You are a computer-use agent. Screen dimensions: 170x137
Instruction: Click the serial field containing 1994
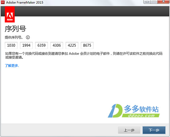pyautogui.click(x=26, y=45)
